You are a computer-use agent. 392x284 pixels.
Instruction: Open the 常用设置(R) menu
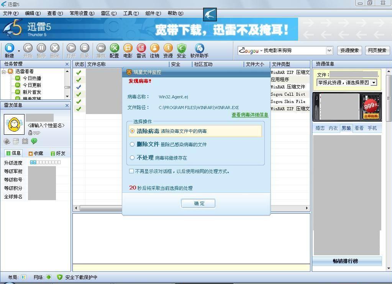pos(82,13)
